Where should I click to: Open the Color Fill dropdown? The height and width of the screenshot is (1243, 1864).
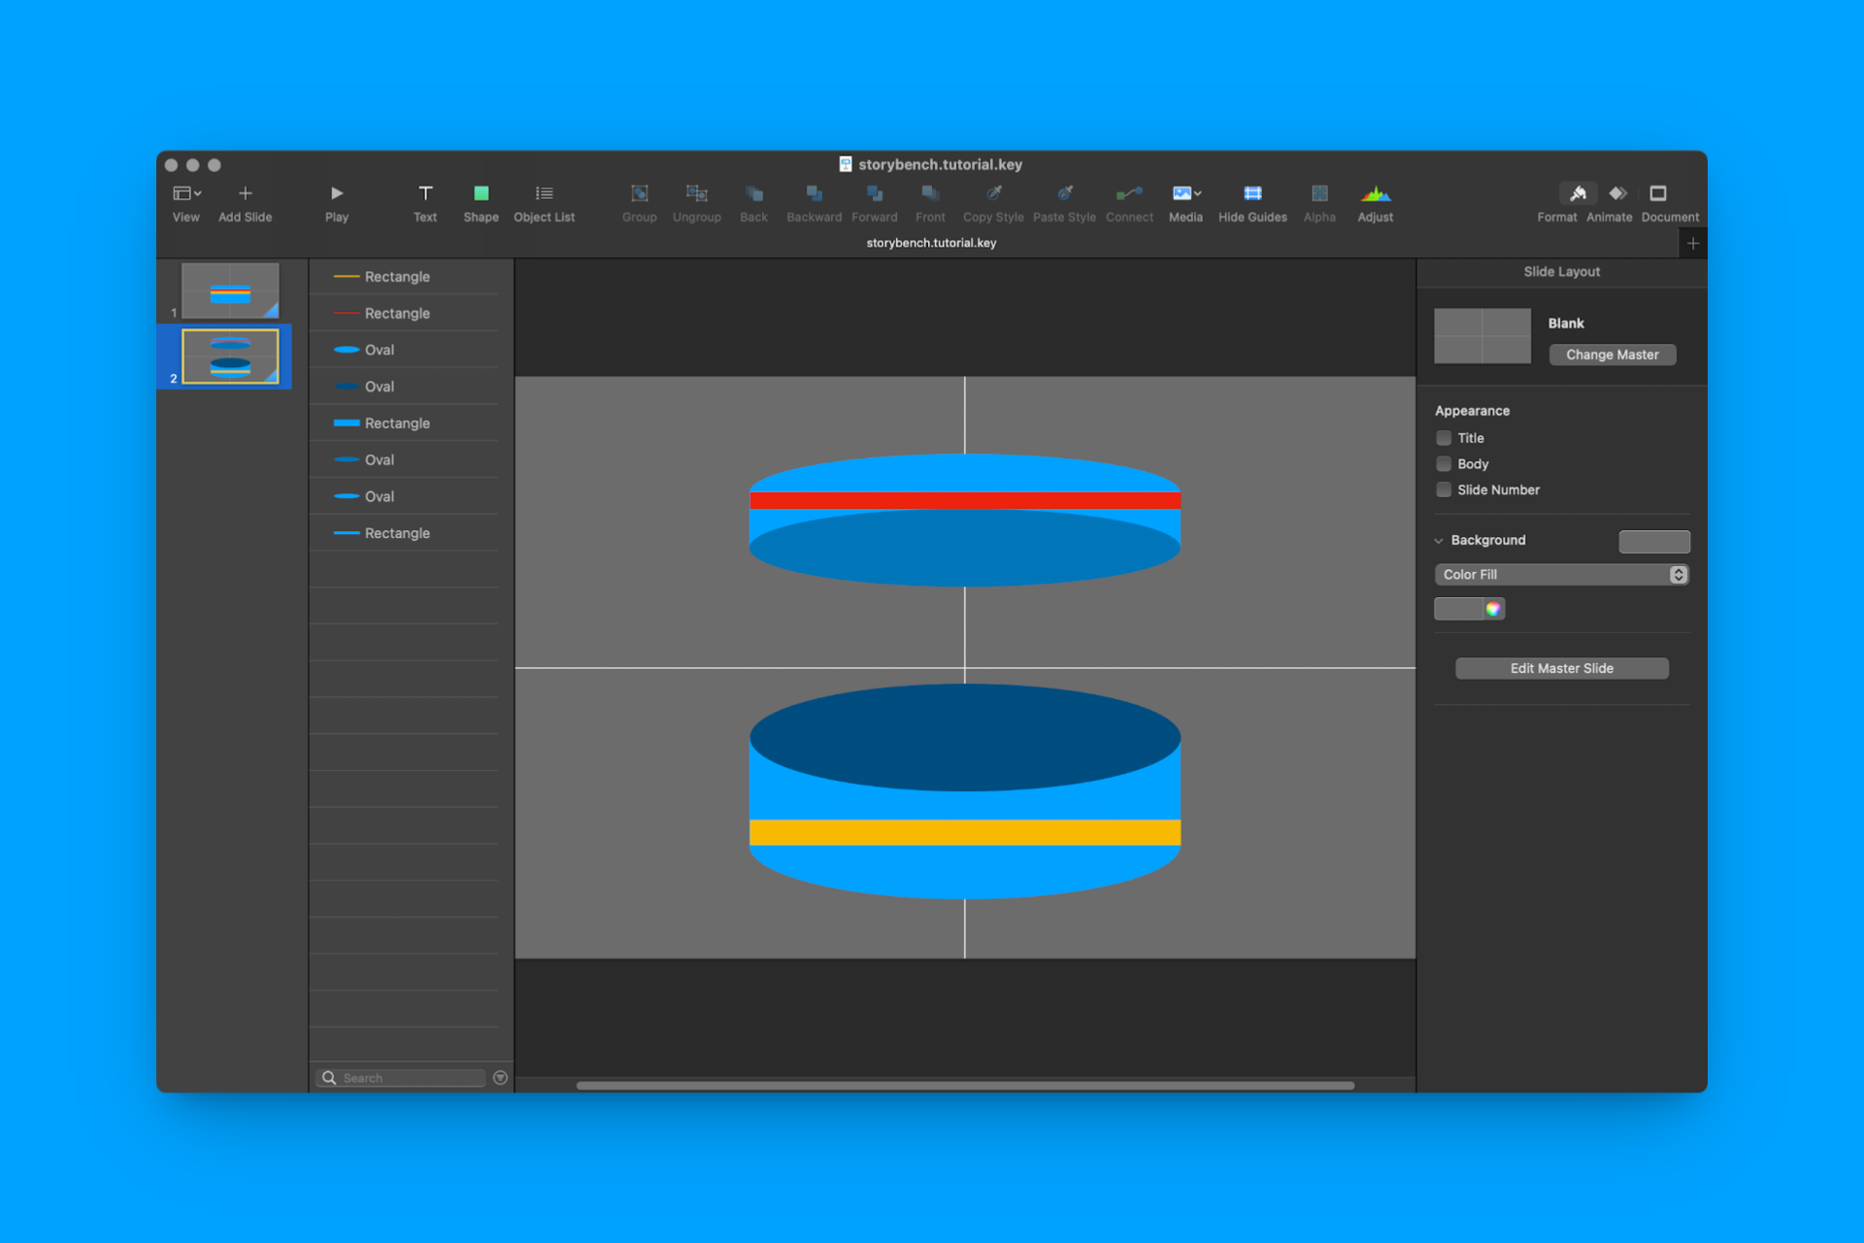pos(1561,575)
